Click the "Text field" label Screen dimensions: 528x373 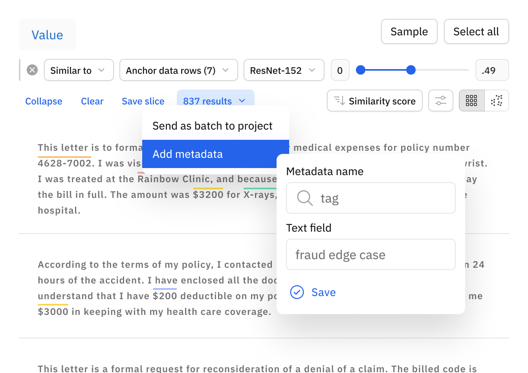(x=309, y=228)
